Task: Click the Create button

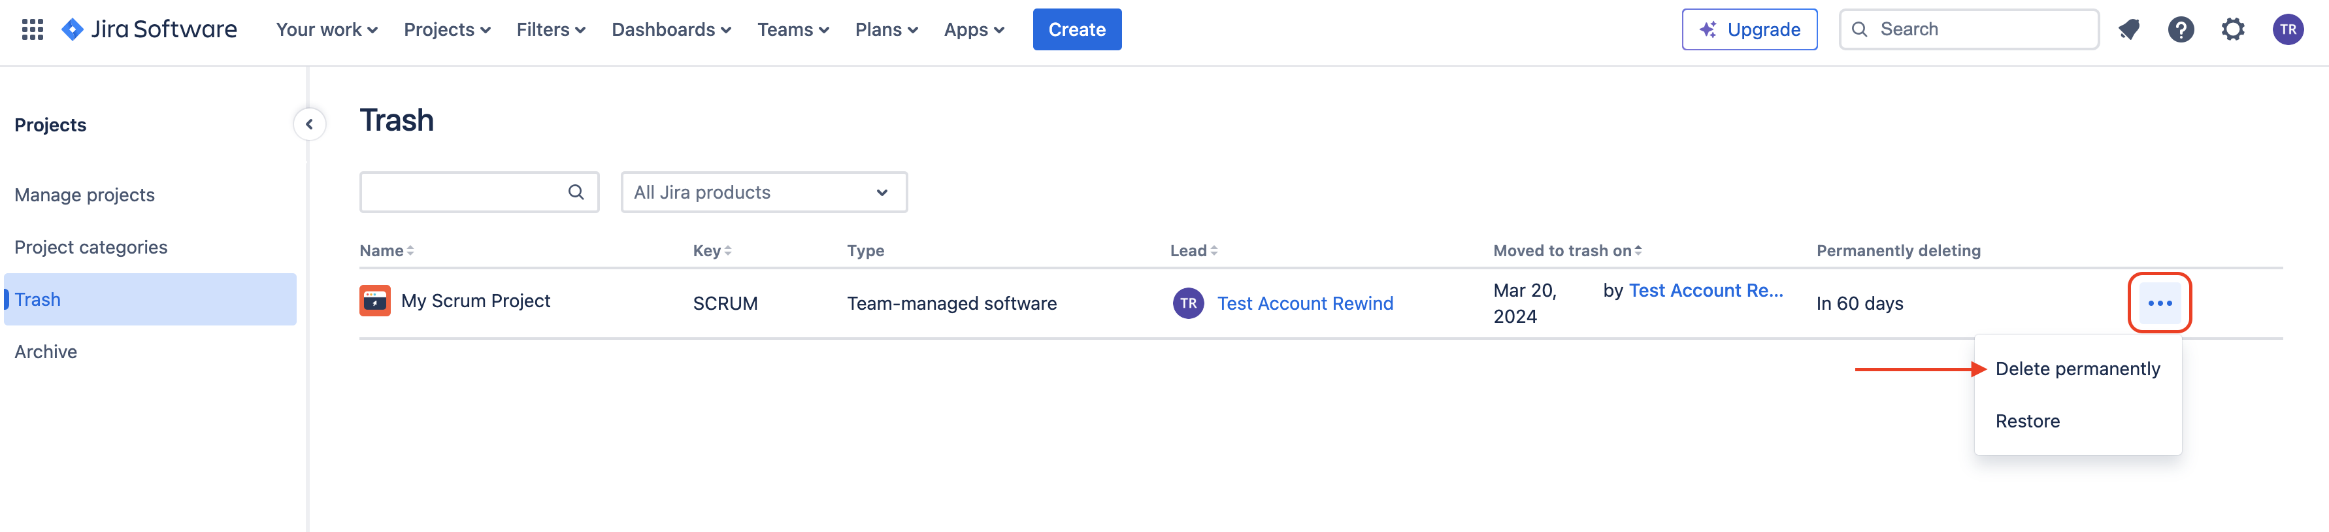Action: [1076, 30]
